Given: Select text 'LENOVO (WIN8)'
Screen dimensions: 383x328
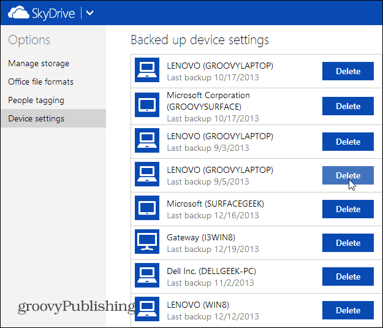Looking at the screenshot, I should 198,305.
